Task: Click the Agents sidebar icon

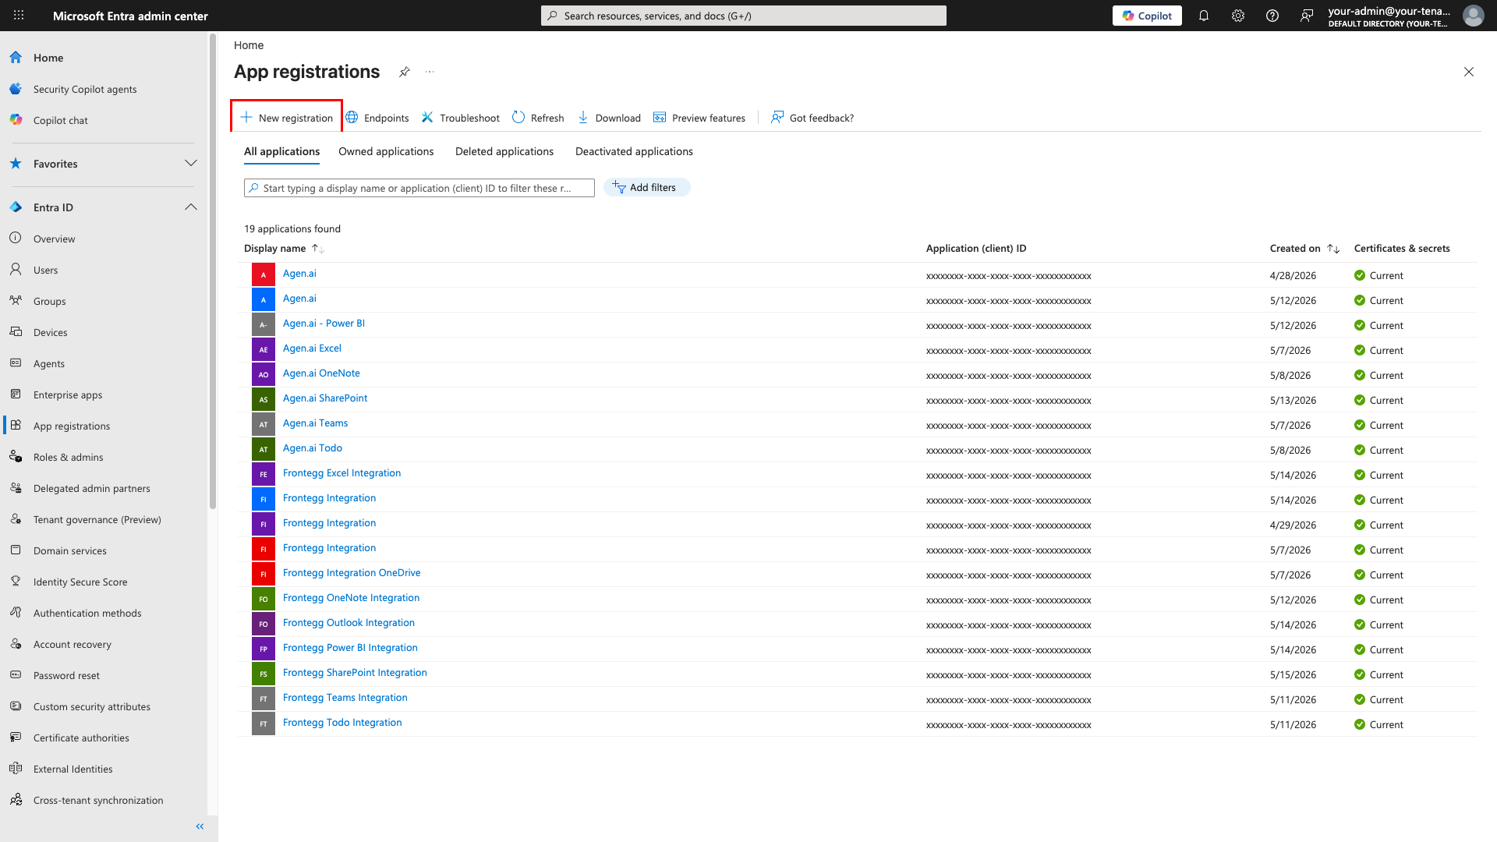Action: [x=16, y=363]
